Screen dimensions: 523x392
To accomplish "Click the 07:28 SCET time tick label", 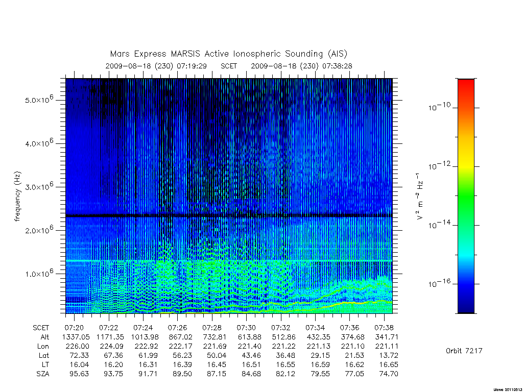I will coord(212,328).
